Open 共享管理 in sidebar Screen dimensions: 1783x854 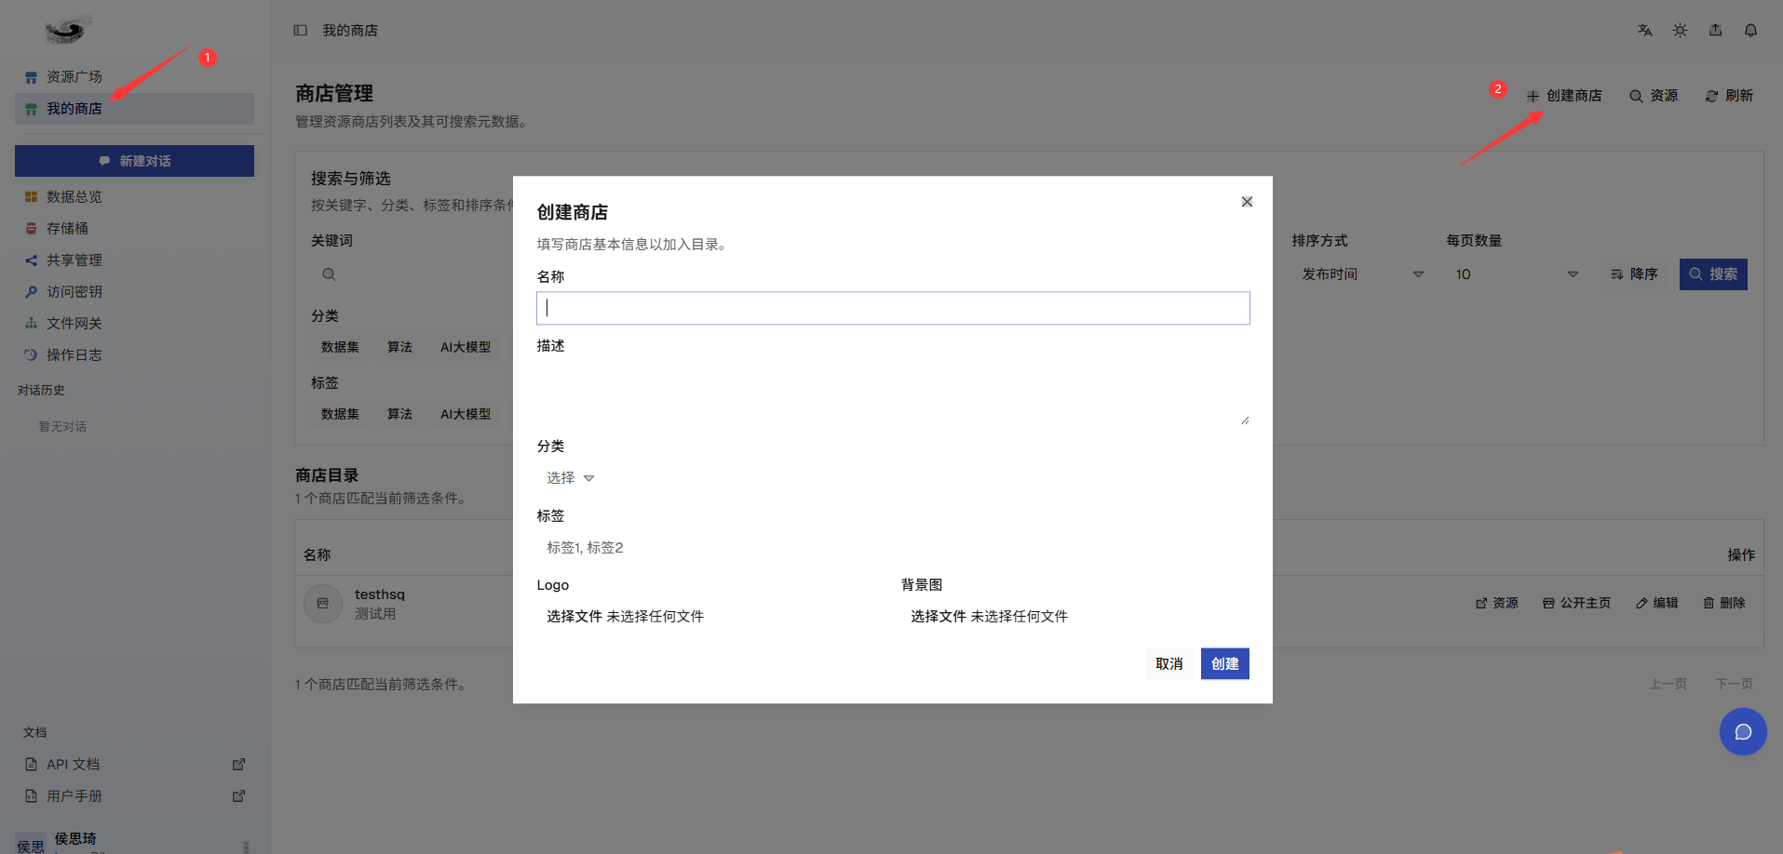tap(134, 260)
